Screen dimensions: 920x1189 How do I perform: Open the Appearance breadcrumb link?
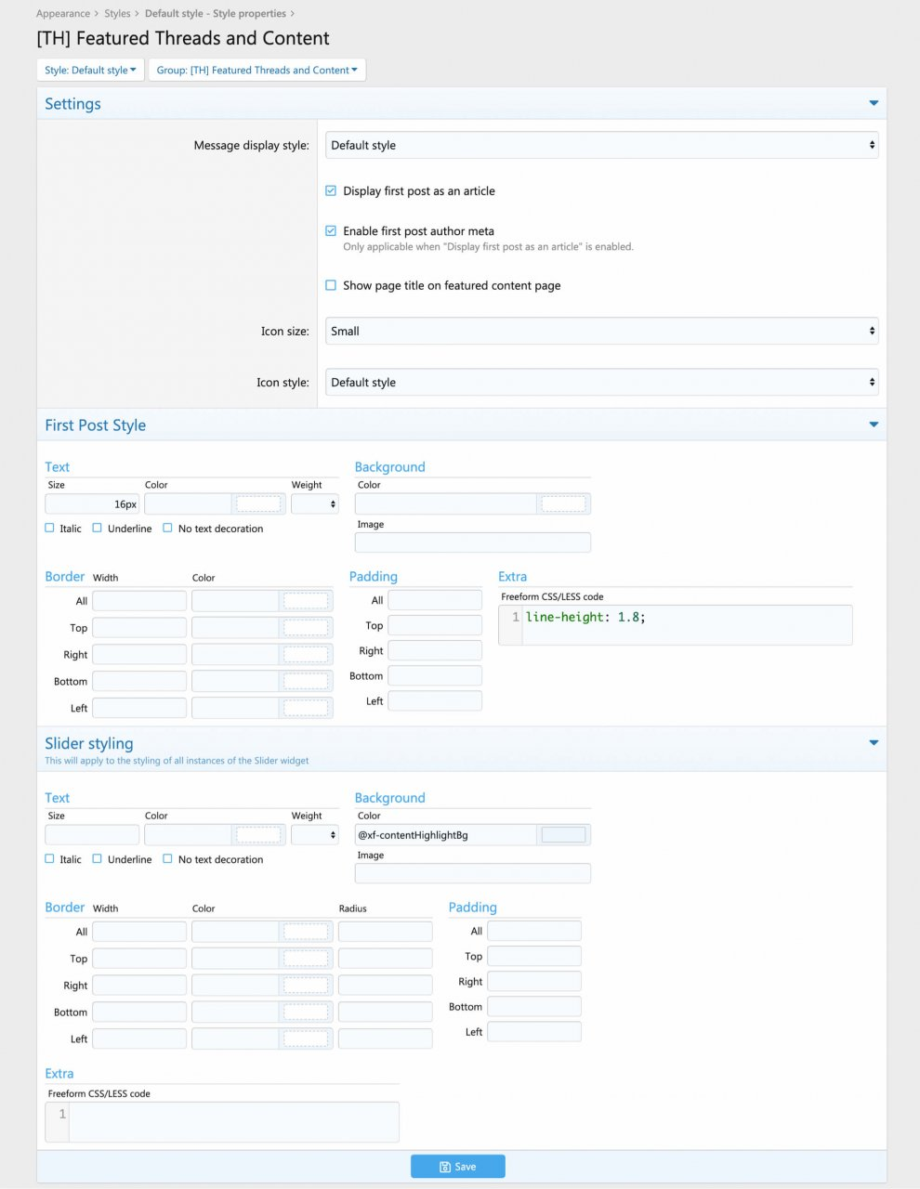63,14
